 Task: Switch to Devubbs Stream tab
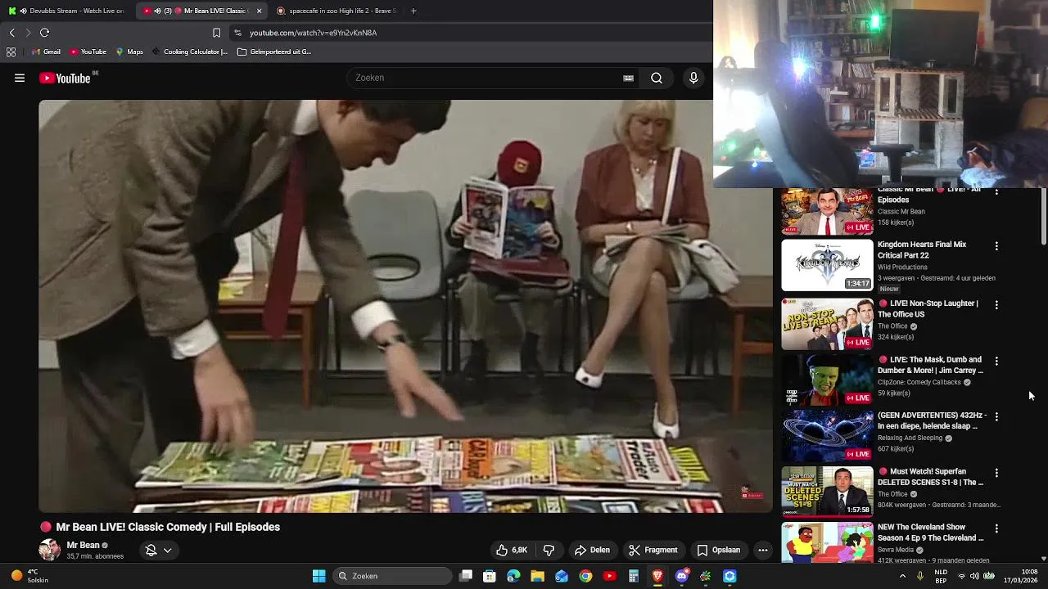click(x=65, y=11)
